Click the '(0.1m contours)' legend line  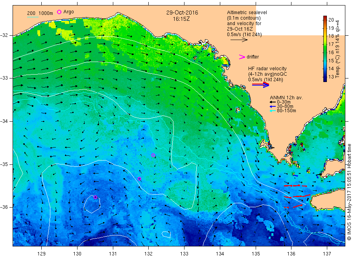(x=243, y=18)
